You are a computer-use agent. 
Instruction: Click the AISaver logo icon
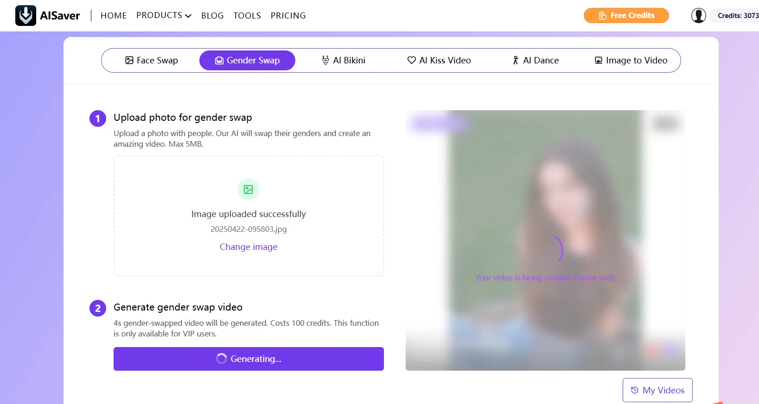(26, 15)
